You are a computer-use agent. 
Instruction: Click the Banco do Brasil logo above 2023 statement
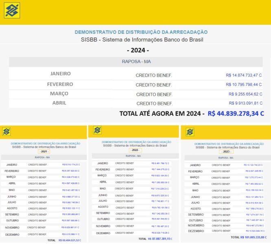coord(190,132)
